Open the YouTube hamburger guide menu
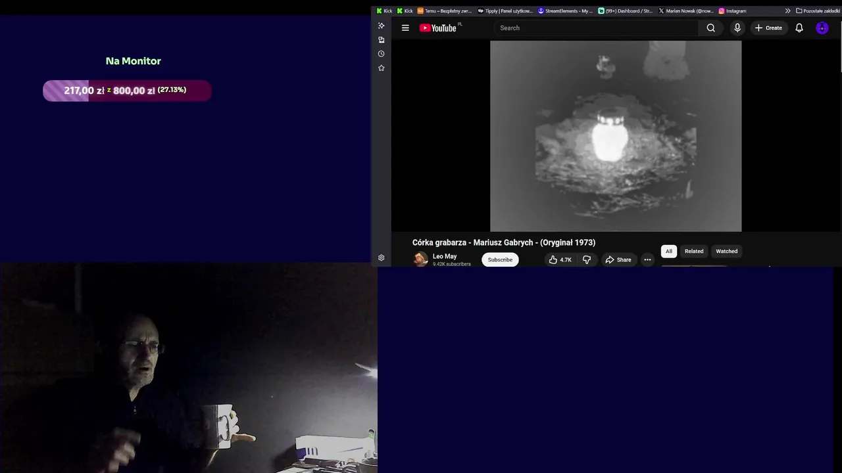The image size is (842, 473). [405, 28]
